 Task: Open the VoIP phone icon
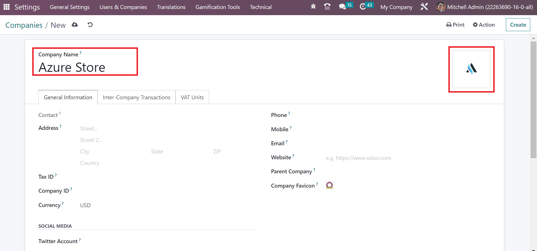327,6
